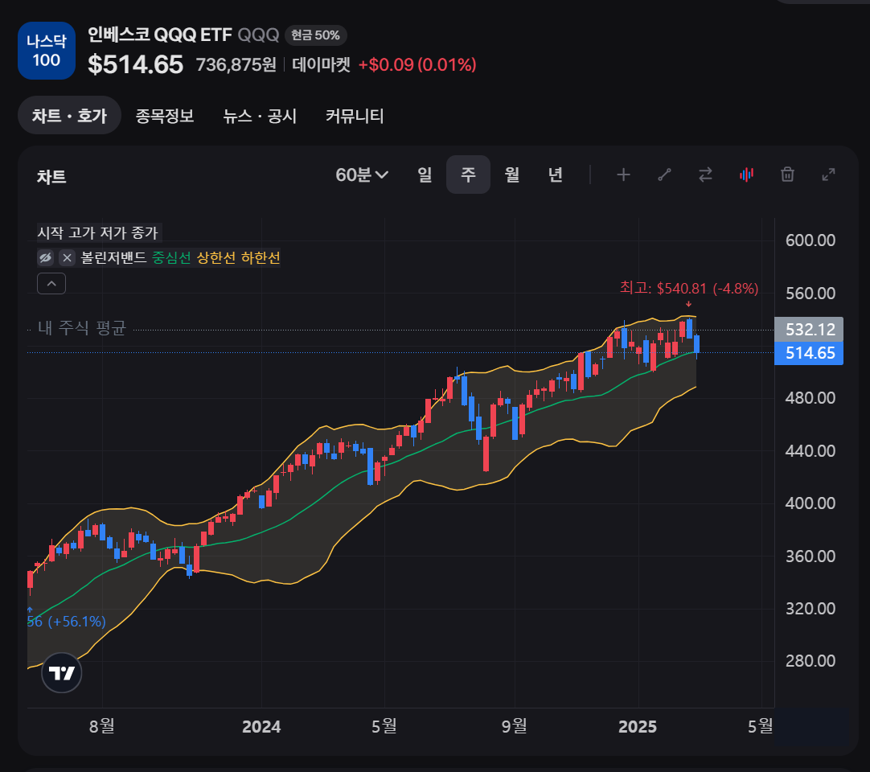Image resolution: width=870 pixels, height=772 pixels.
Task: Click the 인베스코 QQQ ETF title
Action: coord(160,35)
